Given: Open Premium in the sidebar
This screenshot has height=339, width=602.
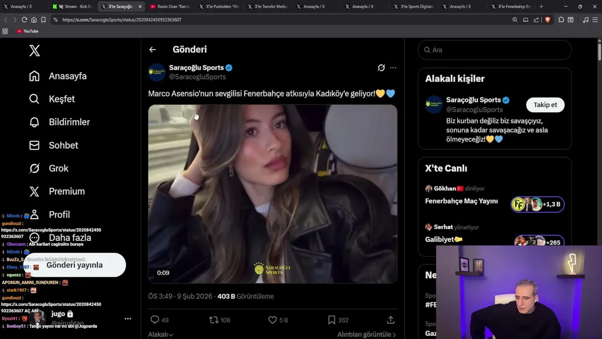Looking at the screenshot, I should pos(57,191).
